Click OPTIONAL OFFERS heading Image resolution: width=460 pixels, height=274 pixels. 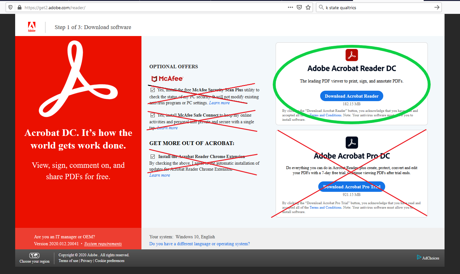point(174,67)
